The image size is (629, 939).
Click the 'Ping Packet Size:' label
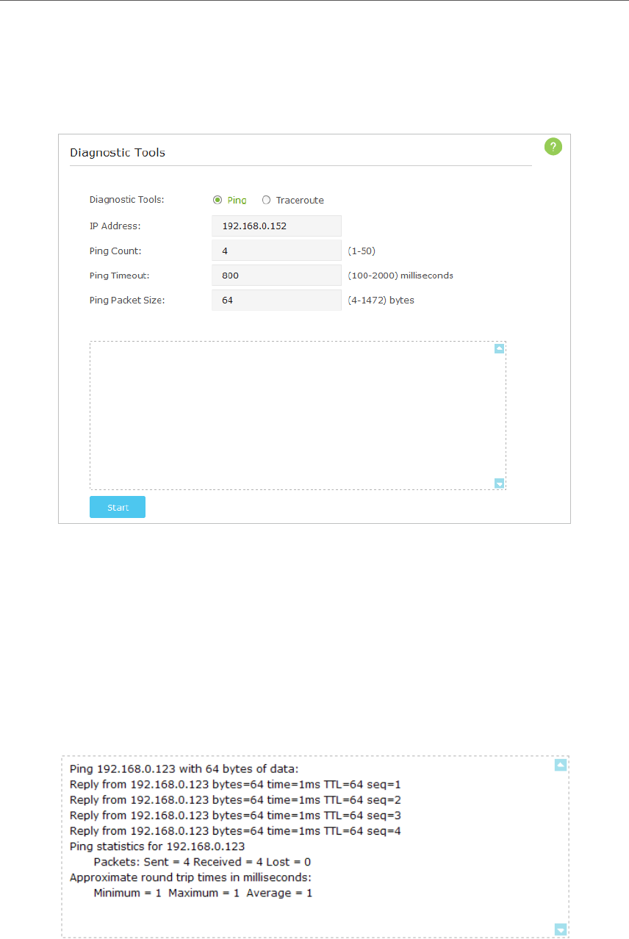point(127,300)
